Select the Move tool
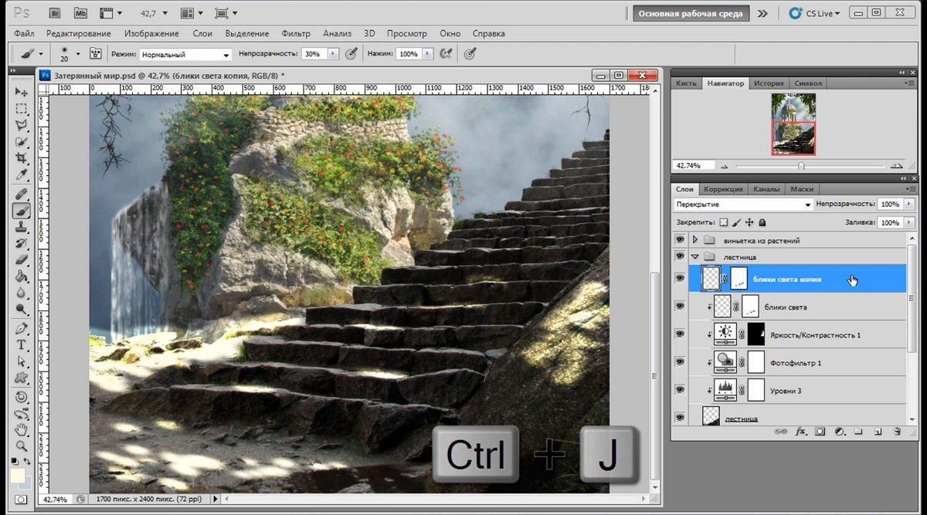927x515 pixels. (22, 92)
